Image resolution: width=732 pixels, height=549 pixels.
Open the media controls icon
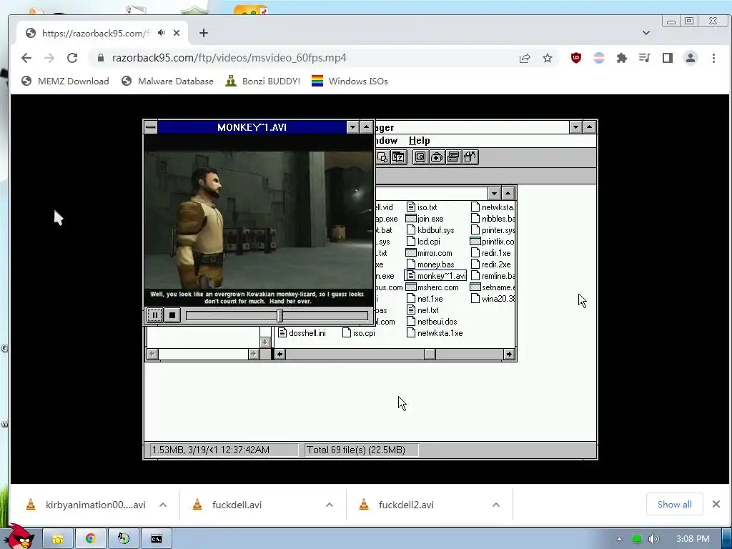(x=645, y=58)
